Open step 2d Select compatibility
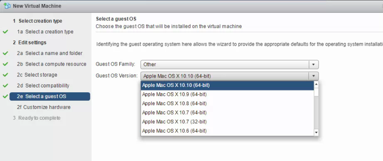The width and height of the screenshot is (383, 161). point(43,86)
